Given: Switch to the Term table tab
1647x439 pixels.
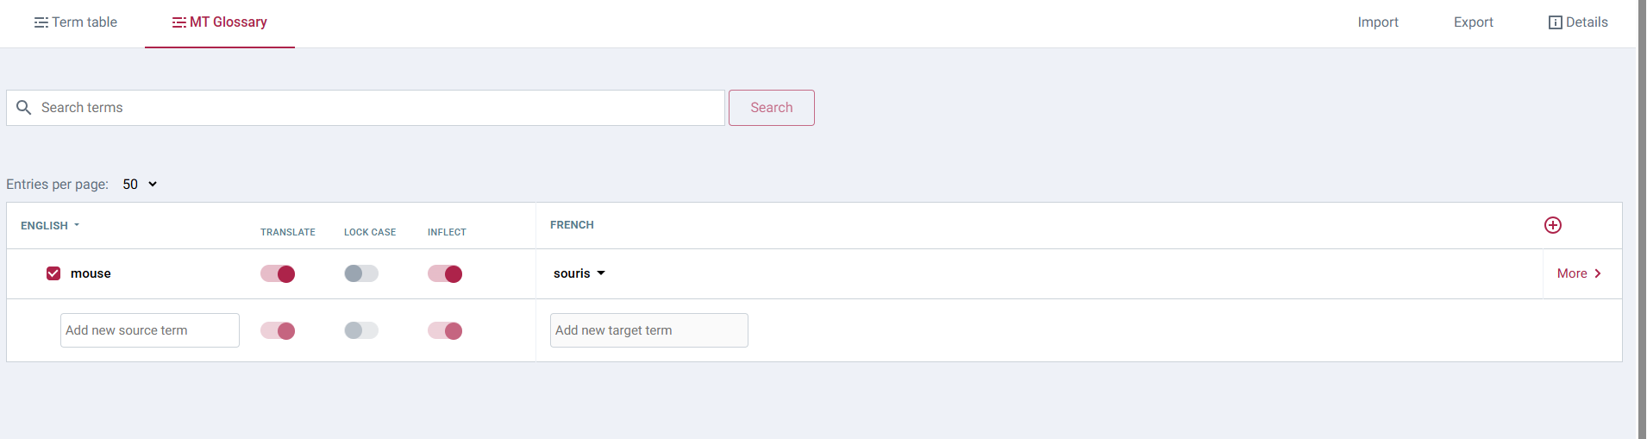Looking at the screenshot, I should pyautogui.click(x=76, y=22).
